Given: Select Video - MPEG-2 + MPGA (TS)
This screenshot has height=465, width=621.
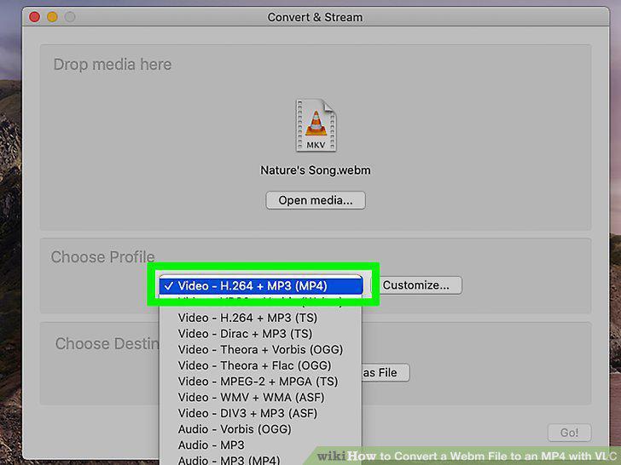Looking at the screenshot, I should pos(261,382).
